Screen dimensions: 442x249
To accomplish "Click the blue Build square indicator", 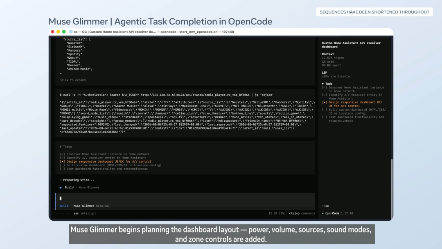I will pyautogui.click(x=61, y=188).
